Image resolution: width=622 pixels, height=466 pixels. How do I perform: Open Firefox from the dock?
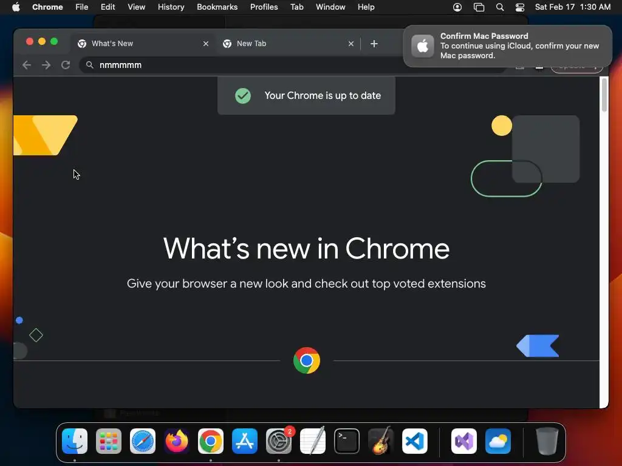tap(177, 441)
